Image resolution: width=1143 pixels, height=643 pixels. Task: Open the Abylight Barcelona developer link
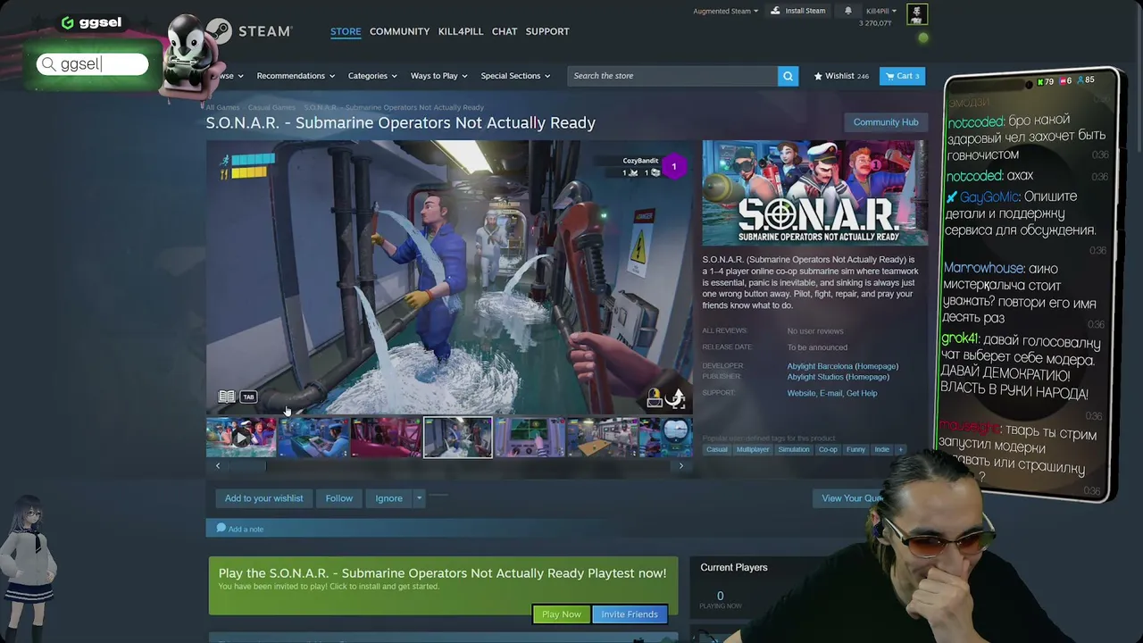(x=820, y=366)
